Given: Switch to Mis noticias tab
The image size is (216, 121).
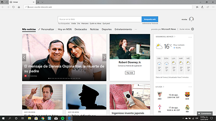Looking at the screenshot, I should click(29, 29).
